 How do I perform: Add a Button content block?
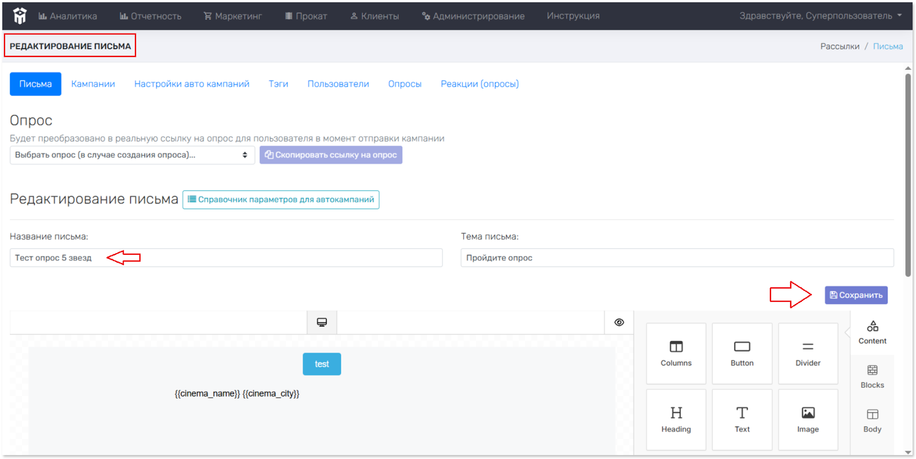click(742, 353)
